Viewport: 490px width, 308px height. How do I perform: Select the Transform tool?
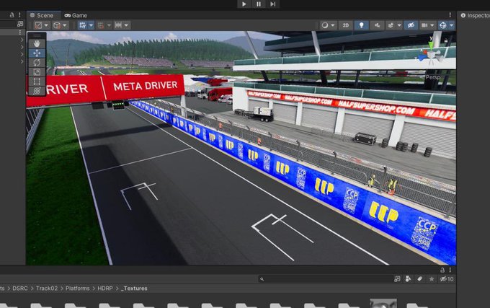37,91
